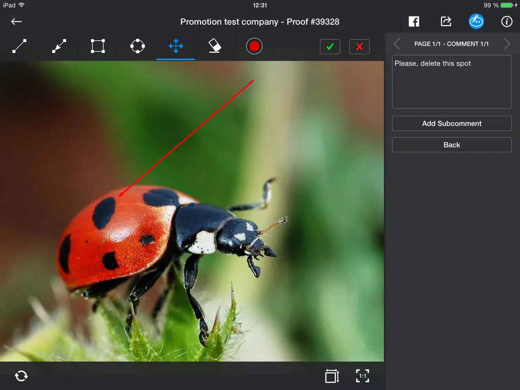The height and width of the screenshot is (390, 520).
Task: Click the ladybug proof image
Action: (x=192, y=211)
